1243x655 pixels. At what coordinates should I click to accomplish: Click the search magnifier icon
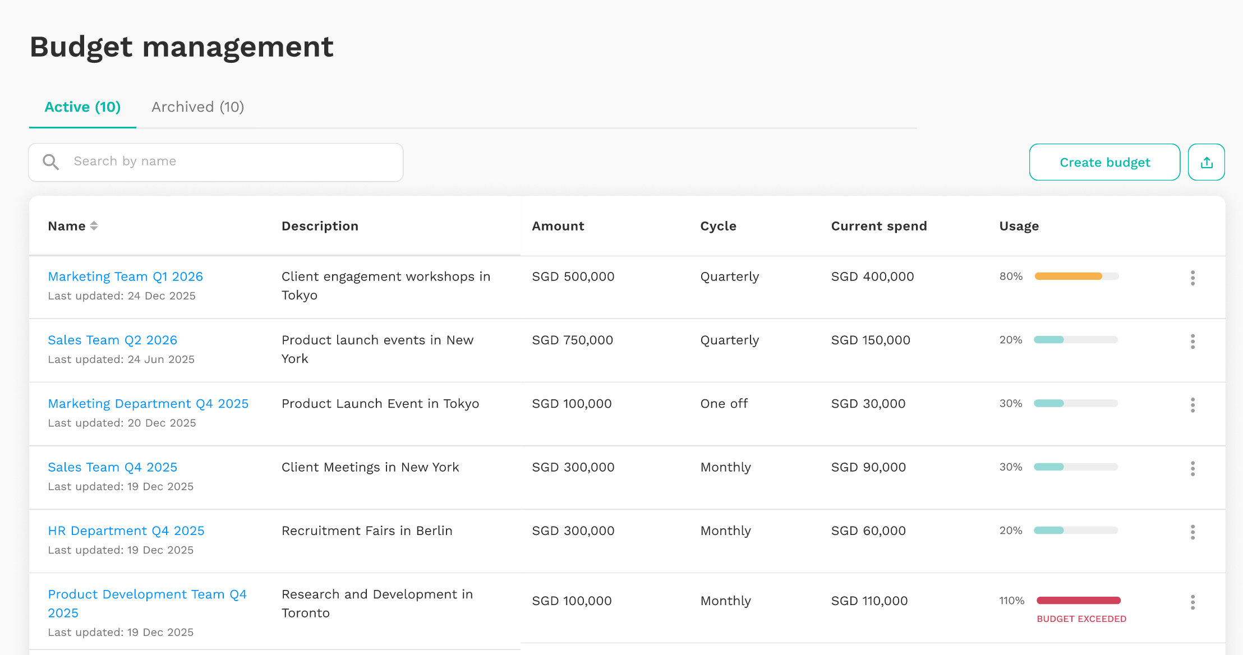[x=51, y=162]
